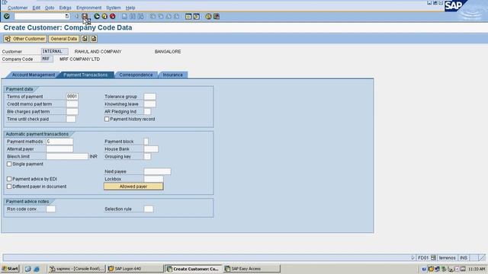Screen dimensions: 488x274
Task: Click the Selection rule field
Action: click(149, 209)
